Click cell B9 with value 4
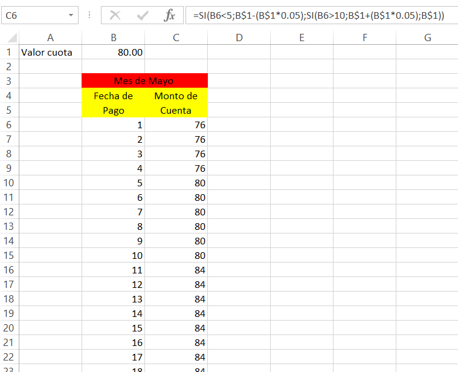Image resolution: width=458 pixels, height=372 pixels. click(114, 168)
